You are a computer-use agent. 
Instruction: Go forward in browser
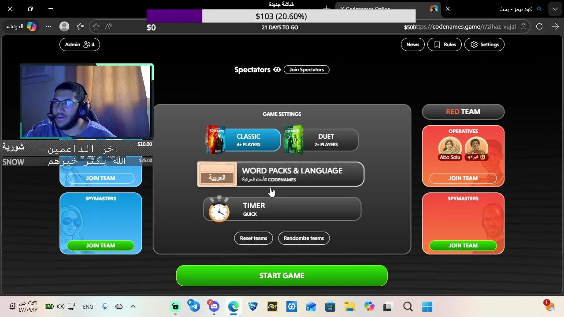tap(554, 26)
